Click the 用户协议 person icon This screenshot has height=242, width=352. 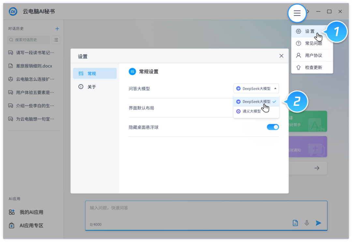(x=298, y=56)
